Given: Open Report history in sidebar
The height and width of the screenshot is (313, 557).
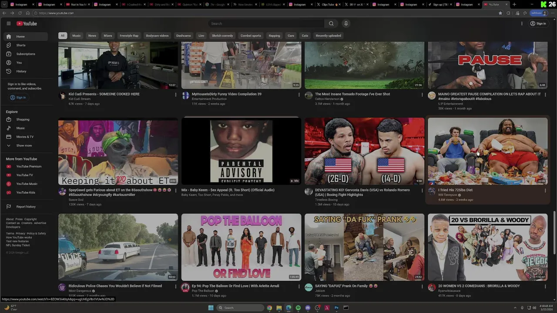Looking at the screenshot, I should [x=27, y=207].
